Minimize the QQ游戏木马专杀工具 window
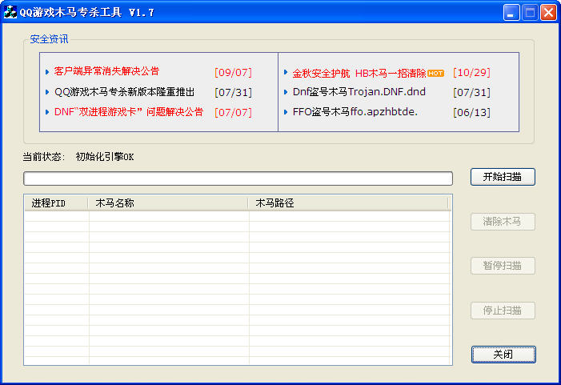 pos(511,12)
